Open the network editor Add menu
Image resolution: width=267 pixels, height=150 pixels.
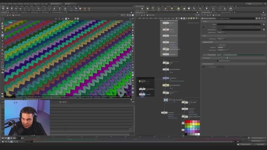pyautogui.click(x=140, y=18)
